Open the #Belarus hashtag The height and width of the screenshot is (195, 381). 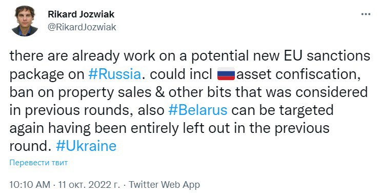click(x=198, y=110)
